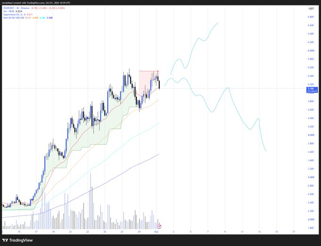Screen dimensions: 321x246
Task: Click the 4.400 price scale label
Action: coord(311,118)
